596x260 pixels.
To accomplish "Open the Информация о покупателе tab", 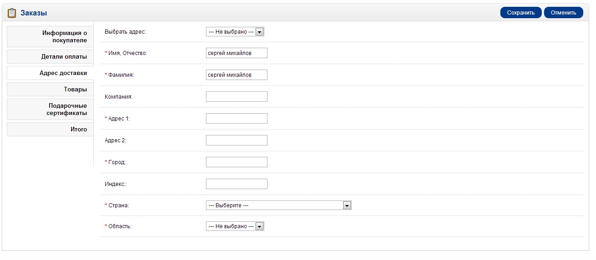I will point(50,37).
